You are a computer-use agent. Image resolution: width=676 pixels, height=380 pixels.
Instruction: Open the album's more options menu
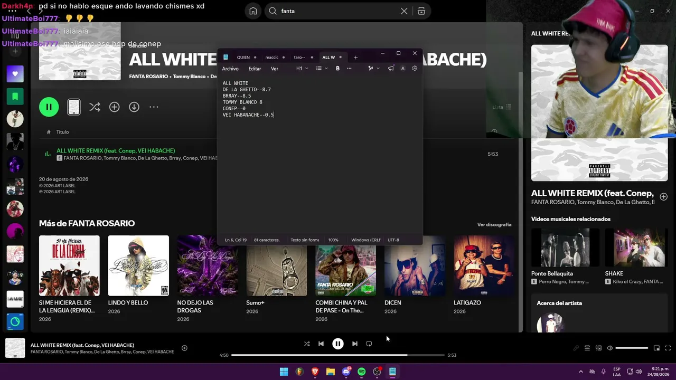tap(154, 107)
